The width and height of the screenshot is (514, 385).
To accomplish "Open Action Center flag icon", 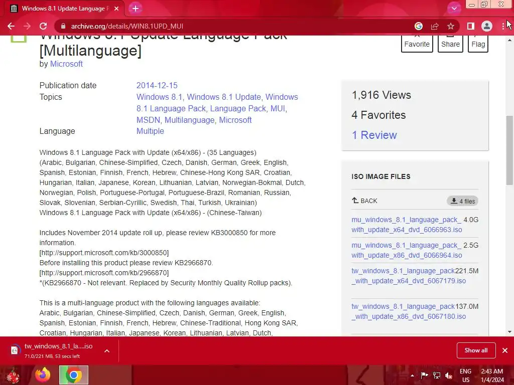I will pyautogui.click(x=424, y=375).
